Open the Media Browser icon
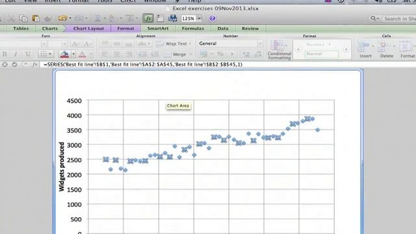 point(173,18)
